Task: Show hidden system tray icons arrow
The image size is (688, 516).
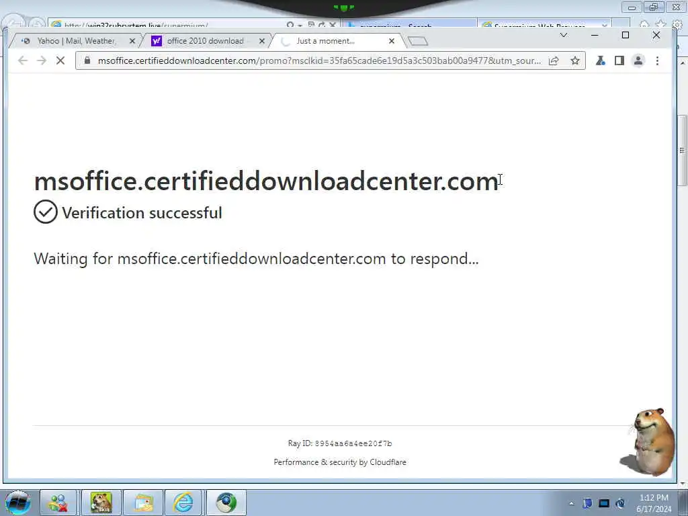Action: (x=571, y=503)
